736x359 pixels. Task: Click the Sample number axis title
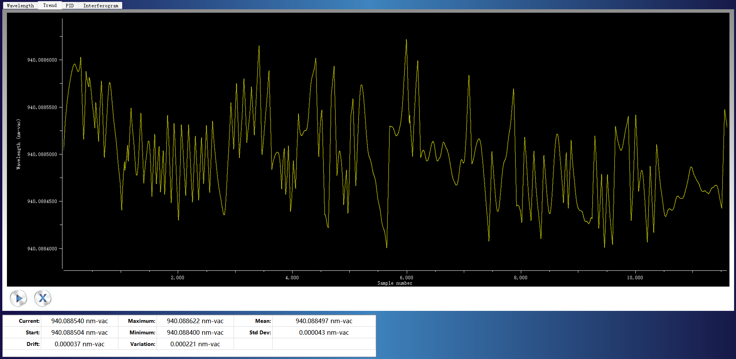[395, 283]
